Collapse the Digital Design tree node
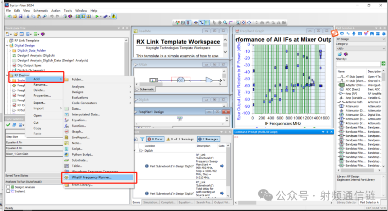Image resolution: width=388 pixels, height=211 pixels. [7, 46]
